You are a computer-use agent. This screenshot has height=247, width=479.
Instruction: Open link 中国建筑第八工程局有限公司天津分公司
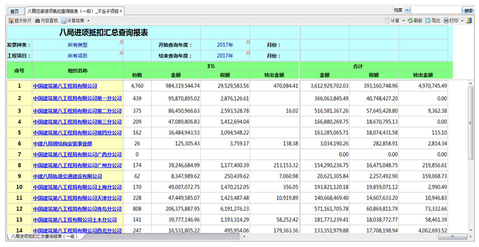pos(77,198)
